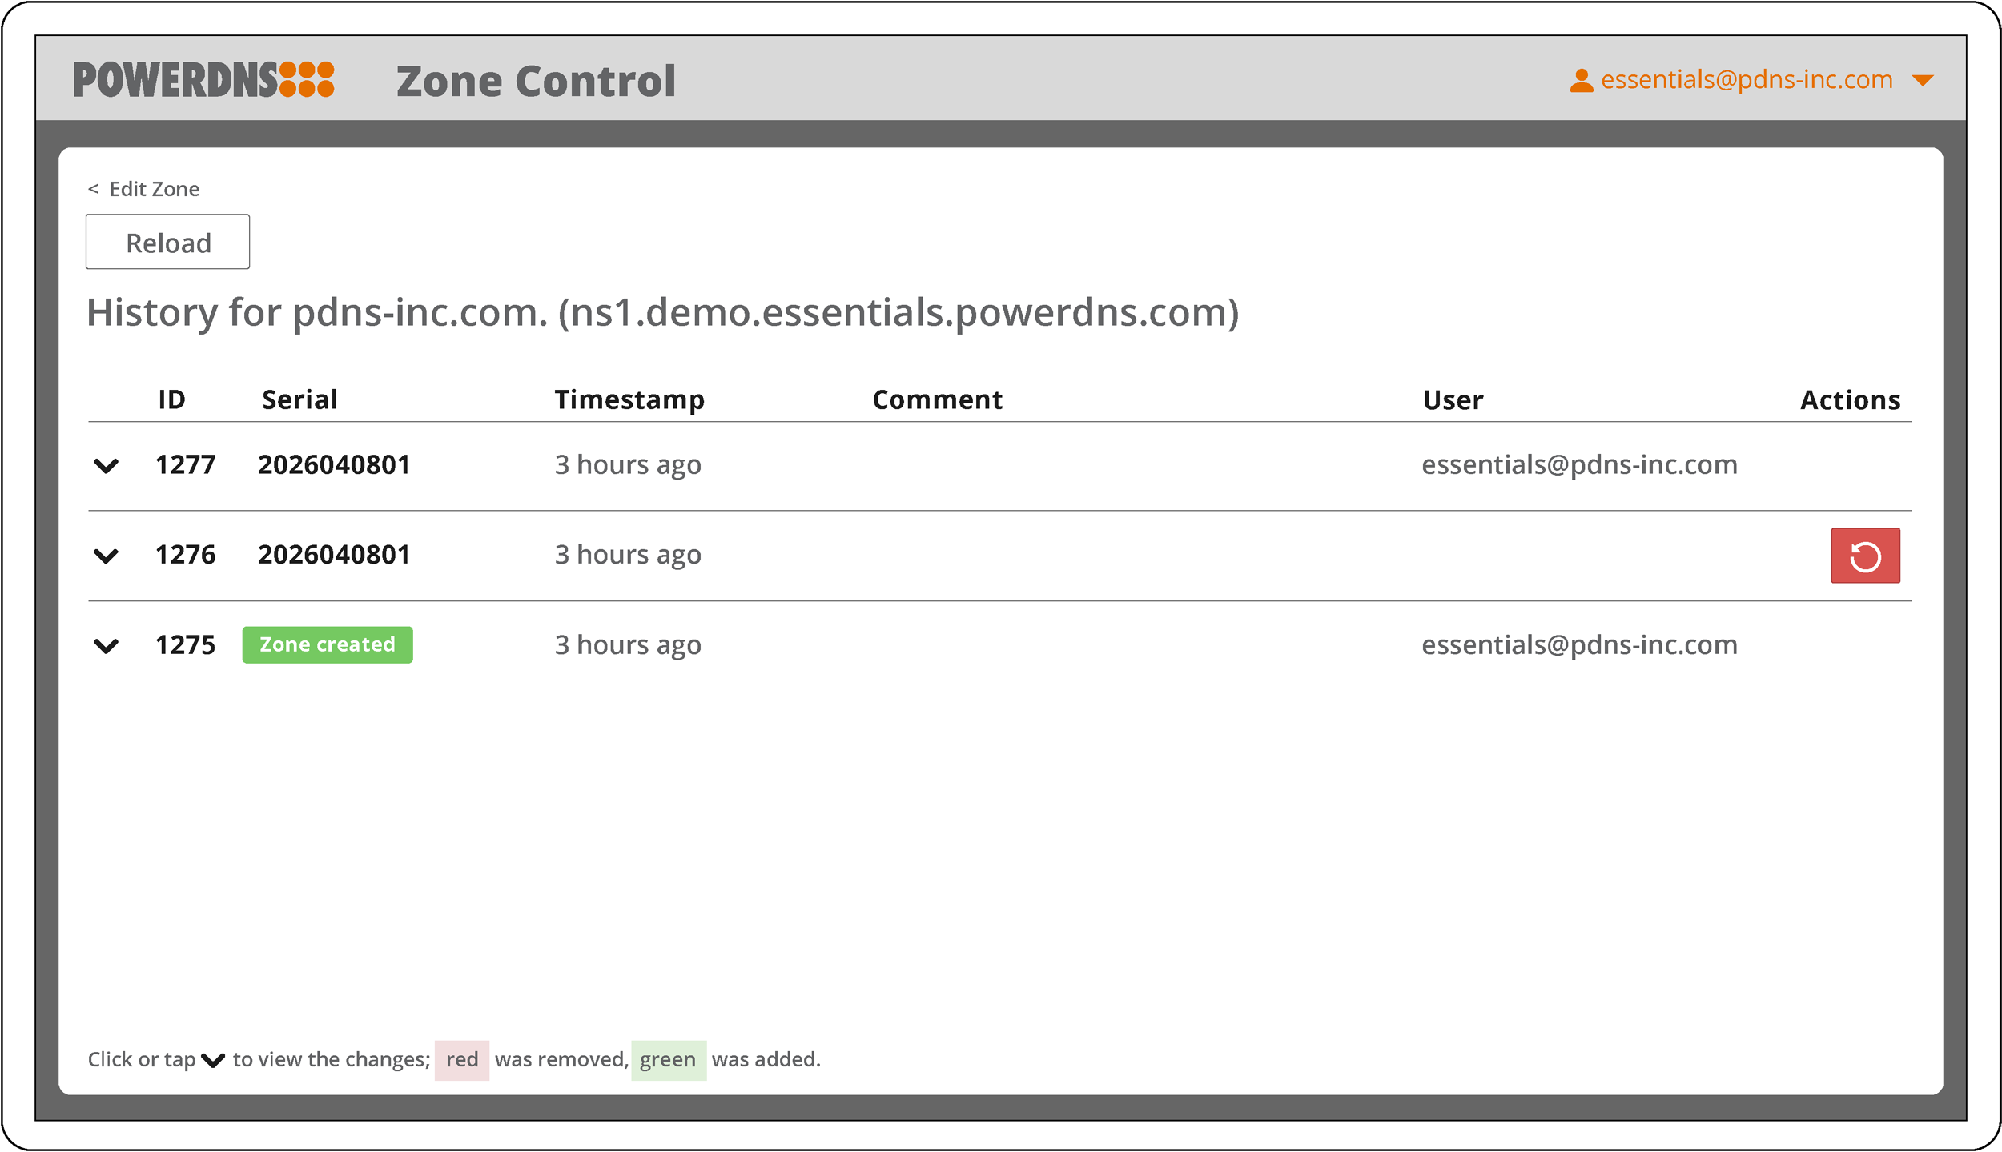2002x1152 pixels.
Task: Open the account dropdown arrow
Action: (1922, 81)
